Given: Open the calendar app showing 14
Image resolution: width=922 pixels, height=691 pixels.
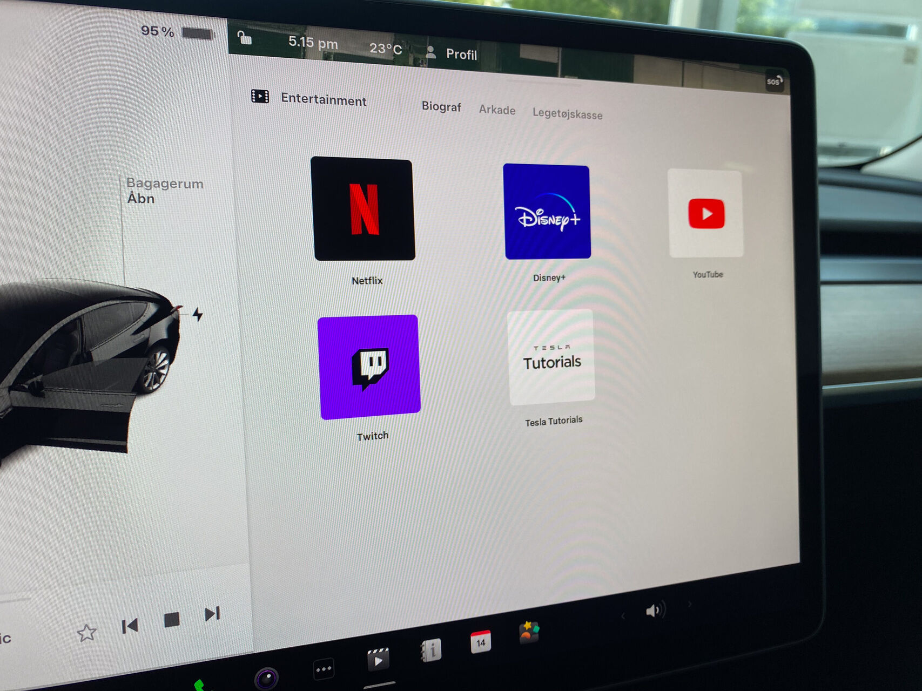Looking at the screenshot, I should point(481,641).
